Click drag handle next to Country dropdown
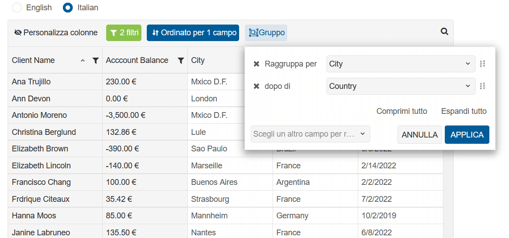 coord(482,86)
